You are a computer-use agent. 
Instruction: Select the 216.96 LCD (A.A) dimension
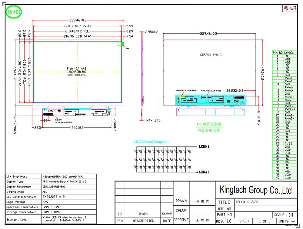coord(77,36)
